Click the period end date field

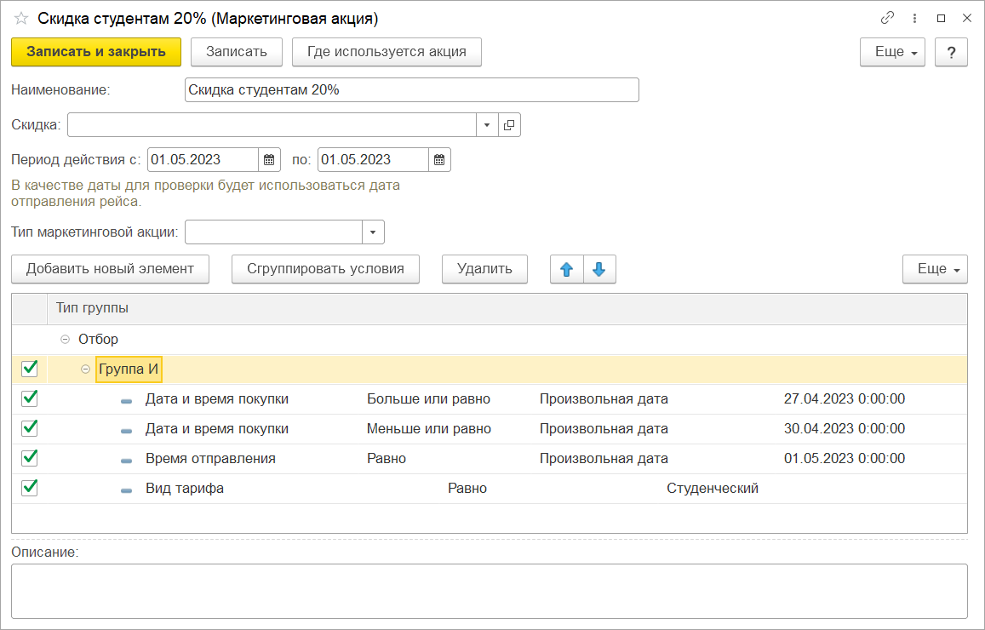click(x=373, y=160)
